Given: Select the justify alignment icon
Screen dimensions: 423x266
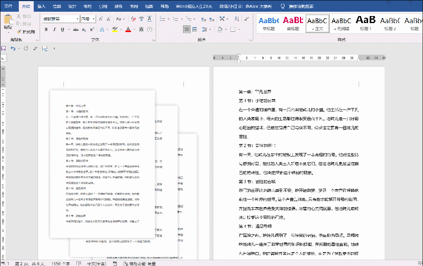Looking at the screenshot, I should tap(187, 29).
